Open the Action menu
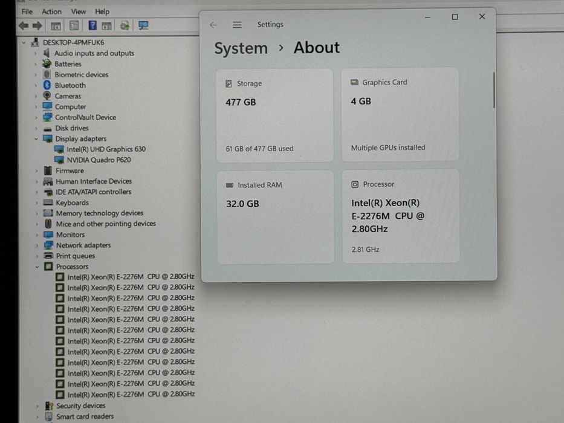The image size is (564, 423). point(51,11)
